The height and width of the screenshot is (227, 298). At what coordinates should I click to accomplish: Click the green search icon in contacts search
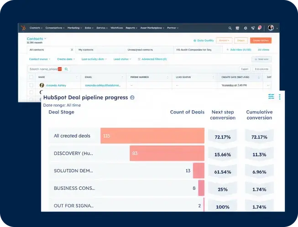click(66, 69)
